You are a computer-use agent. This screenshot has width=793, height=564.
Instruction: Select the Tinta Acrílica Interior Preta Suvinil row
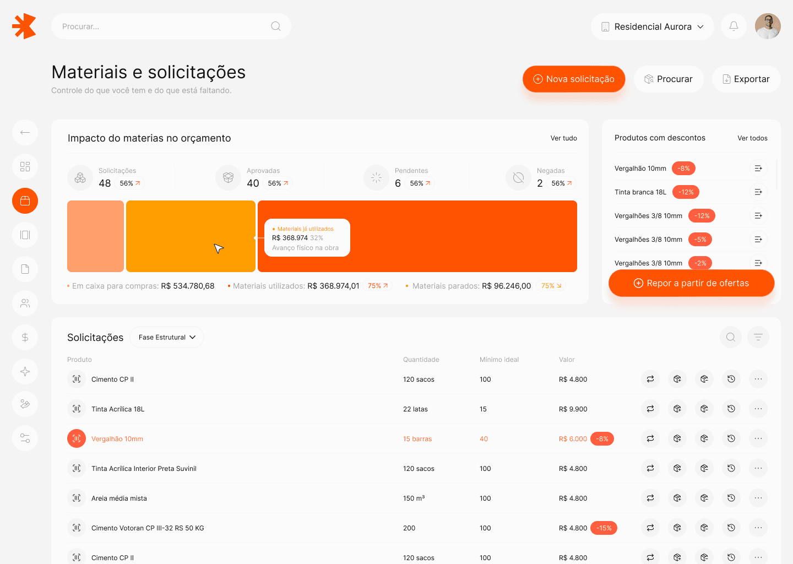coord(417,468)
